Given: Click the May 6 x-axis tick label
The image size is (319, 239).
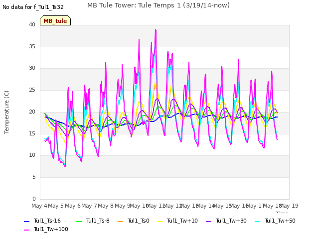Looking at the screenshot, I should (x=73, y=206).
